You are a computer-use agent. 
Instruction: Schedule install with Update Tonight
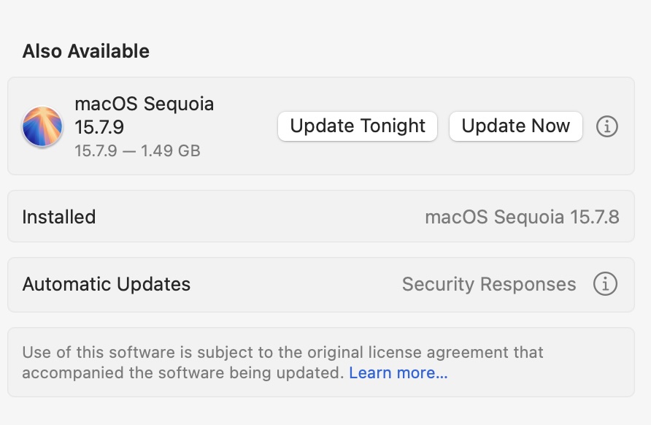[358, 126]
